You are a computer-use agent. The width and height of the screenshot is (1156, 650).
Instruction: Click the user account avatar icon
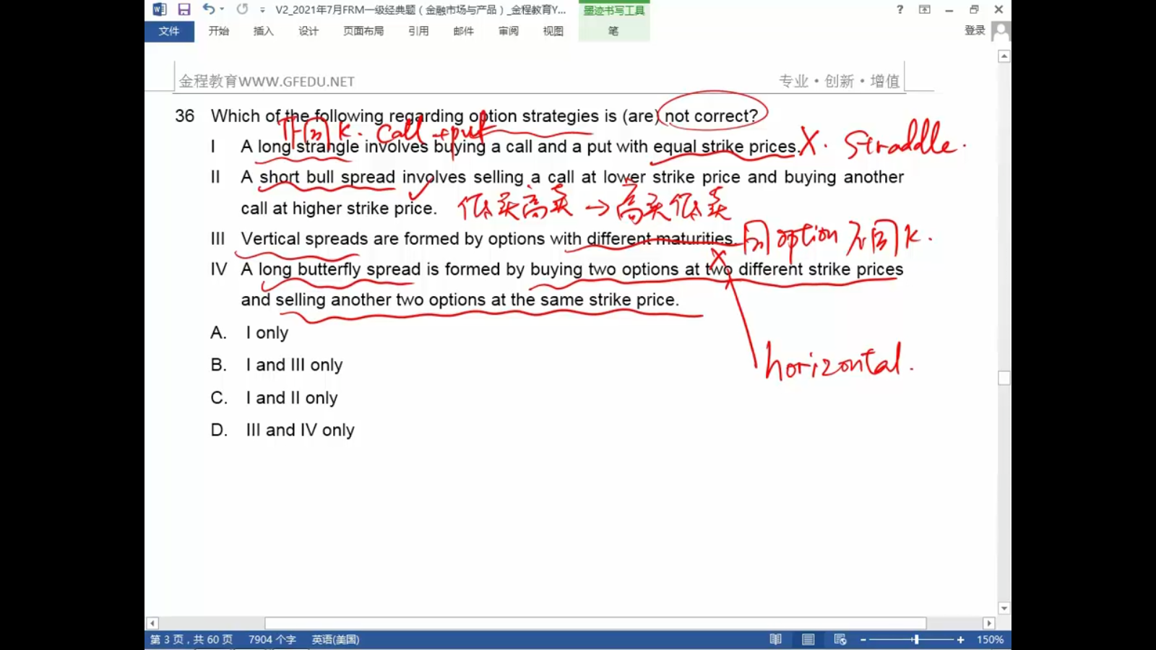click(x=1001, y=31)
